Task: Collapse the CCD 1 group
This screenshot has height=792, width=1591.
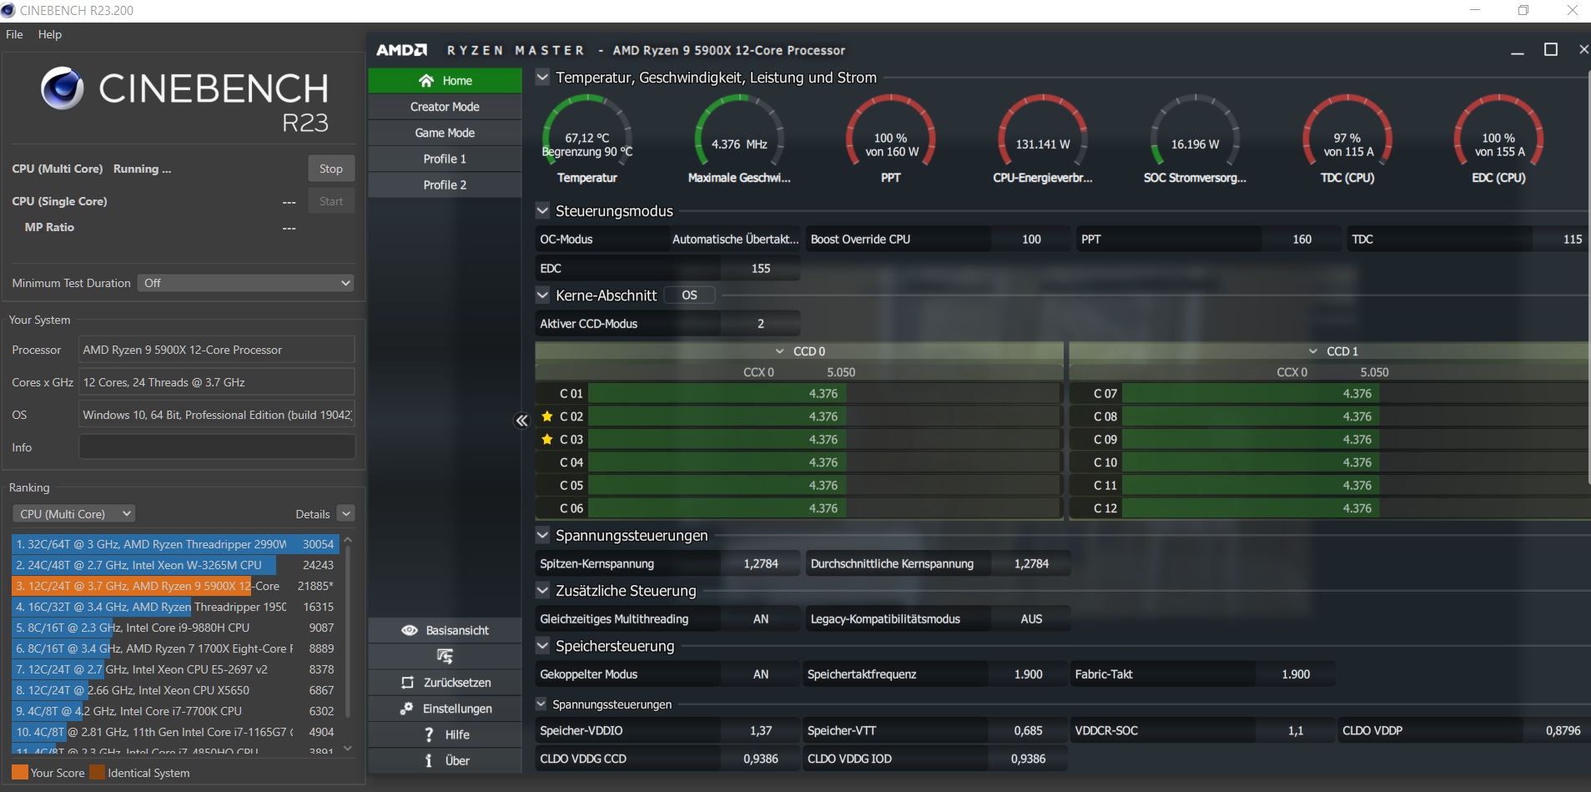Action: pos(1313,351)
